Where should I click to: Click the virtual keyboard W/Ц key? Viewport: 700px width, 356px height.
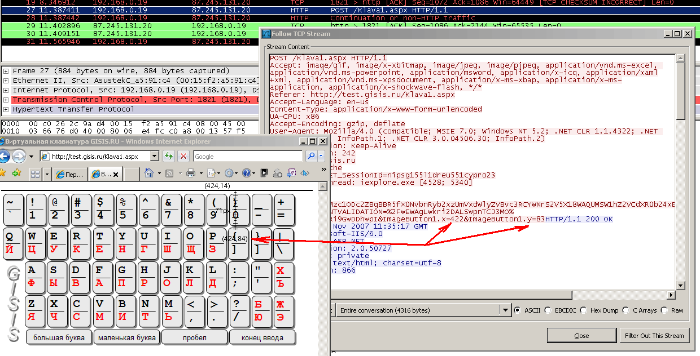pos(36,243)
